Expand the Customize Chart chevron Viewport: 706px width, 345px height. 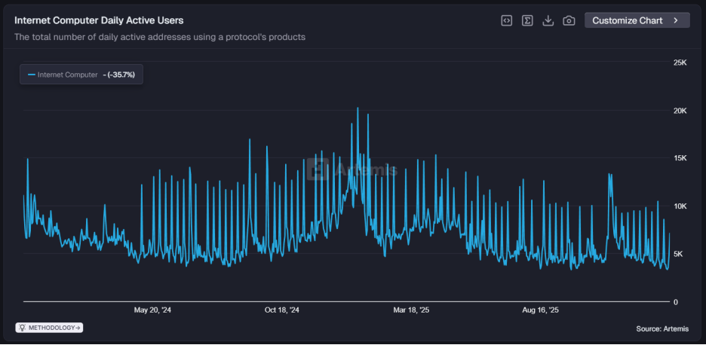pos(676,20)
